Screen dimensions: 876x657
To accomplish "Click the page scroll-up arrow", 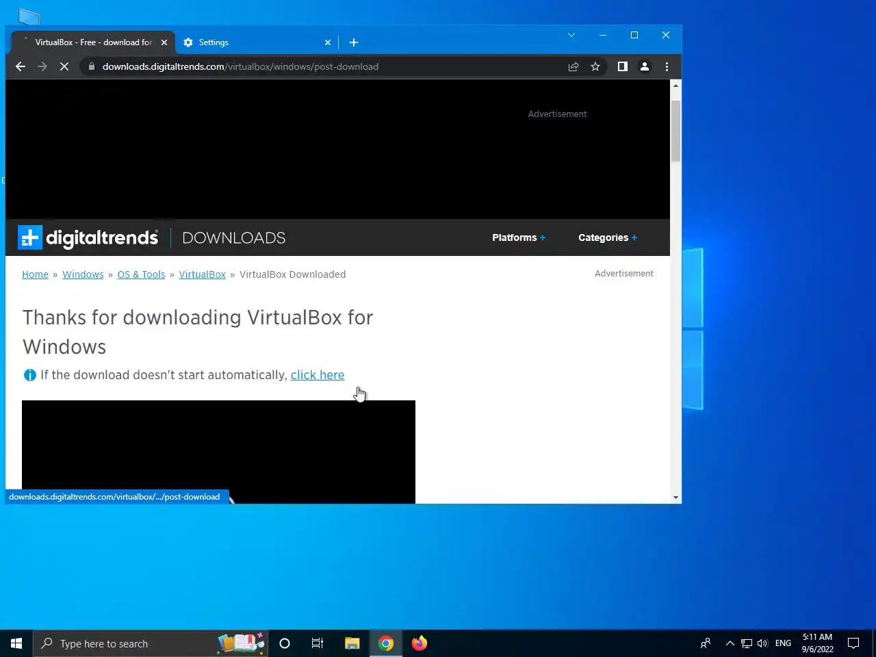I will [x=675, y=86].
